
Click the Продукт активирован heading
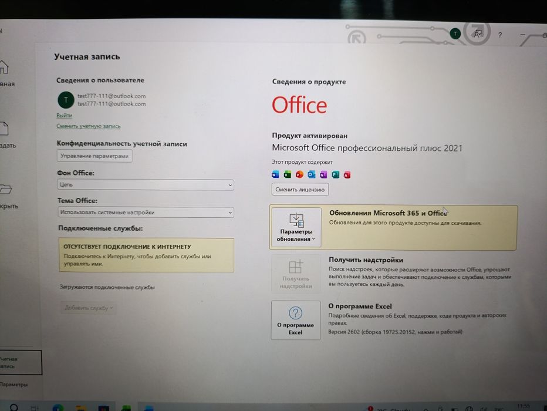coord(310,136)
